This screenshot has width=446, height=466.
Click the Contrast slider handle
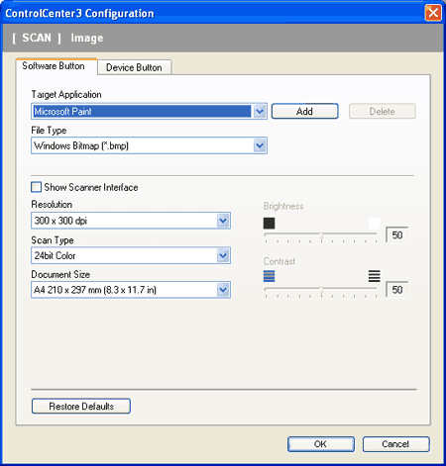321,290
